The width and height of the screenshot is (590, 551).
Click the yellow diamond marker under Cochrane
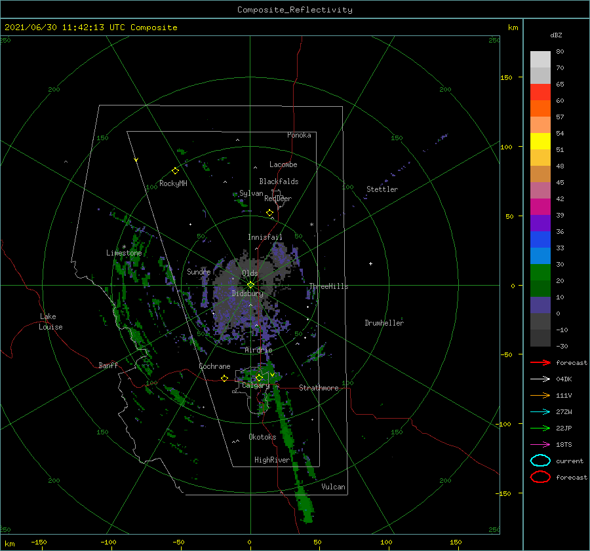click(224, 378)
